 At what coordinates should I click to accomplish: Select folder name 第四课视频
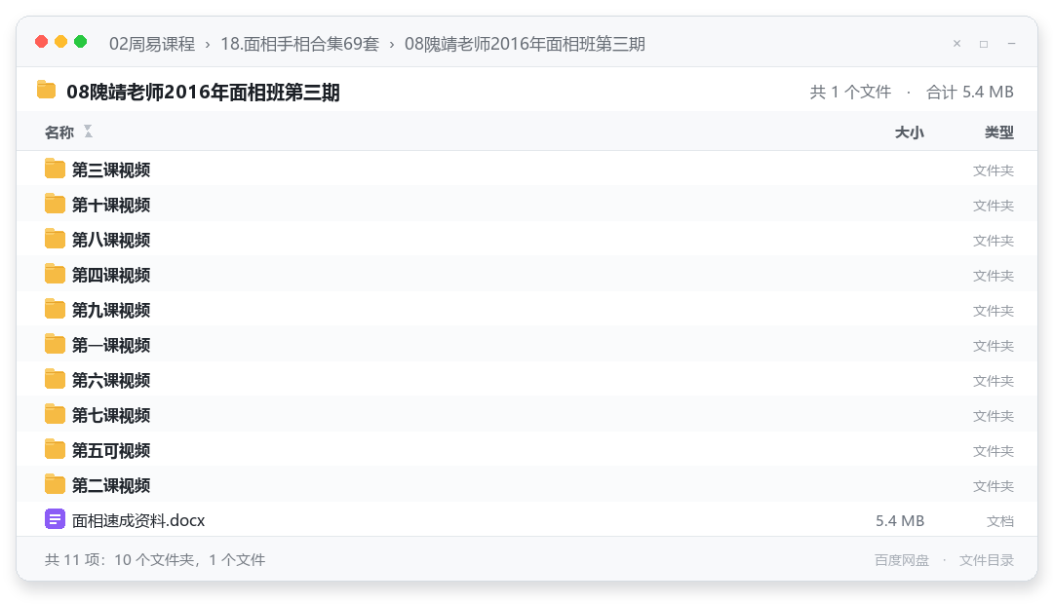(111, 275)
